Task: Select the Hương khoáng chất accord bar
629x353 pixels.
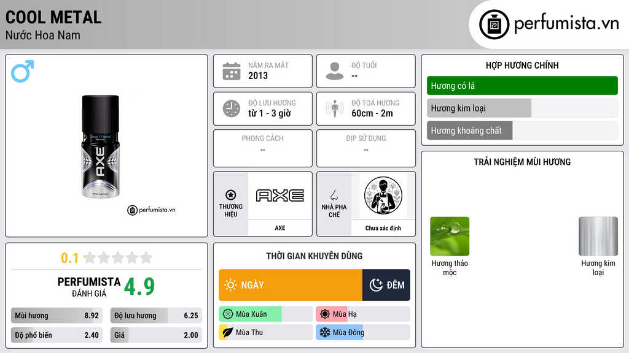Action: [522, 131]
